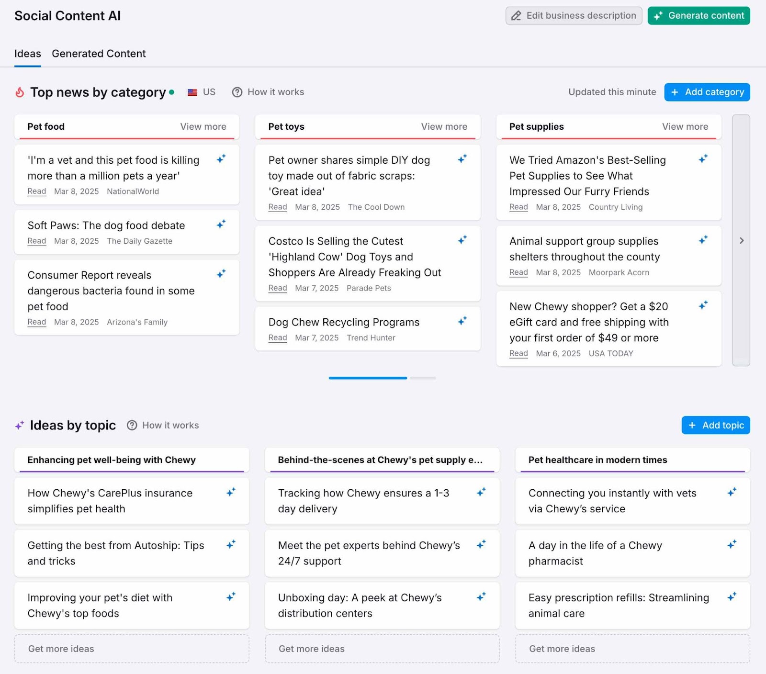Expand more categories with the right chevron arrow
The width and height of the screenshot is (766, 674).
click(x=741, y=241)
